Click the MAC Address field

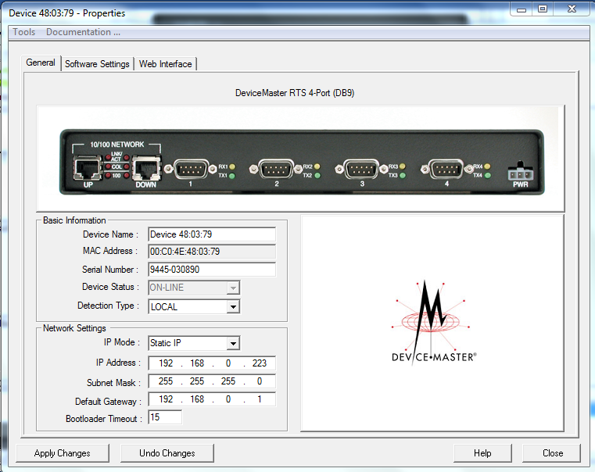(x=212, y=252)
